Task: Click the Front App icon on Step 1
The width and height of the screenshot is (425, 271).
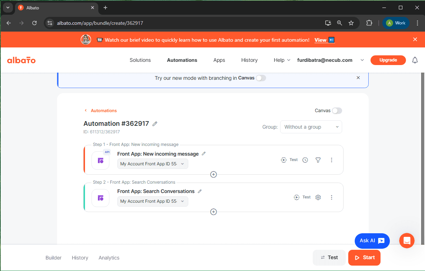Action: pyautogui.click(x=100, y=160)
